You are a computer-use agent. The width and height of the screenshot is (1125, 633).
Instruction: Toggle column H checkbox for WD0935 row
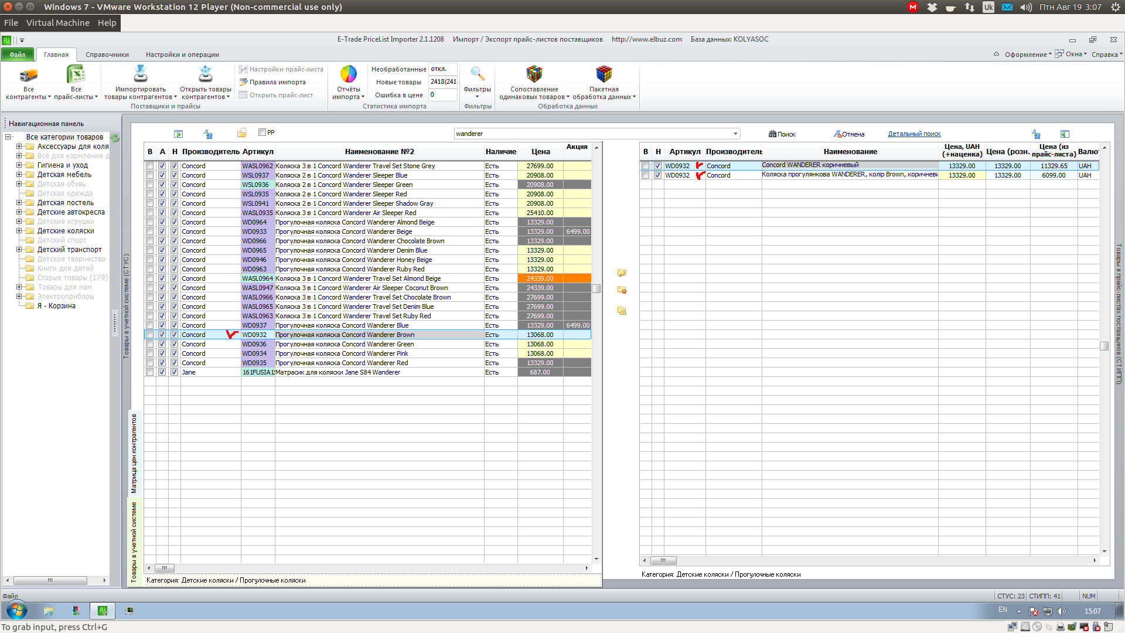coord(174,363)
